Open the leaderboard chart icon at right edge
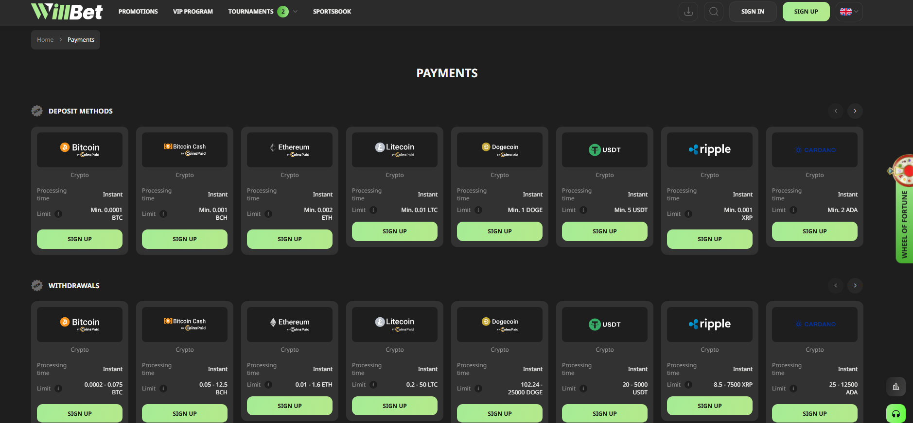This screenshot has width=913, height=423. point(896,387)
